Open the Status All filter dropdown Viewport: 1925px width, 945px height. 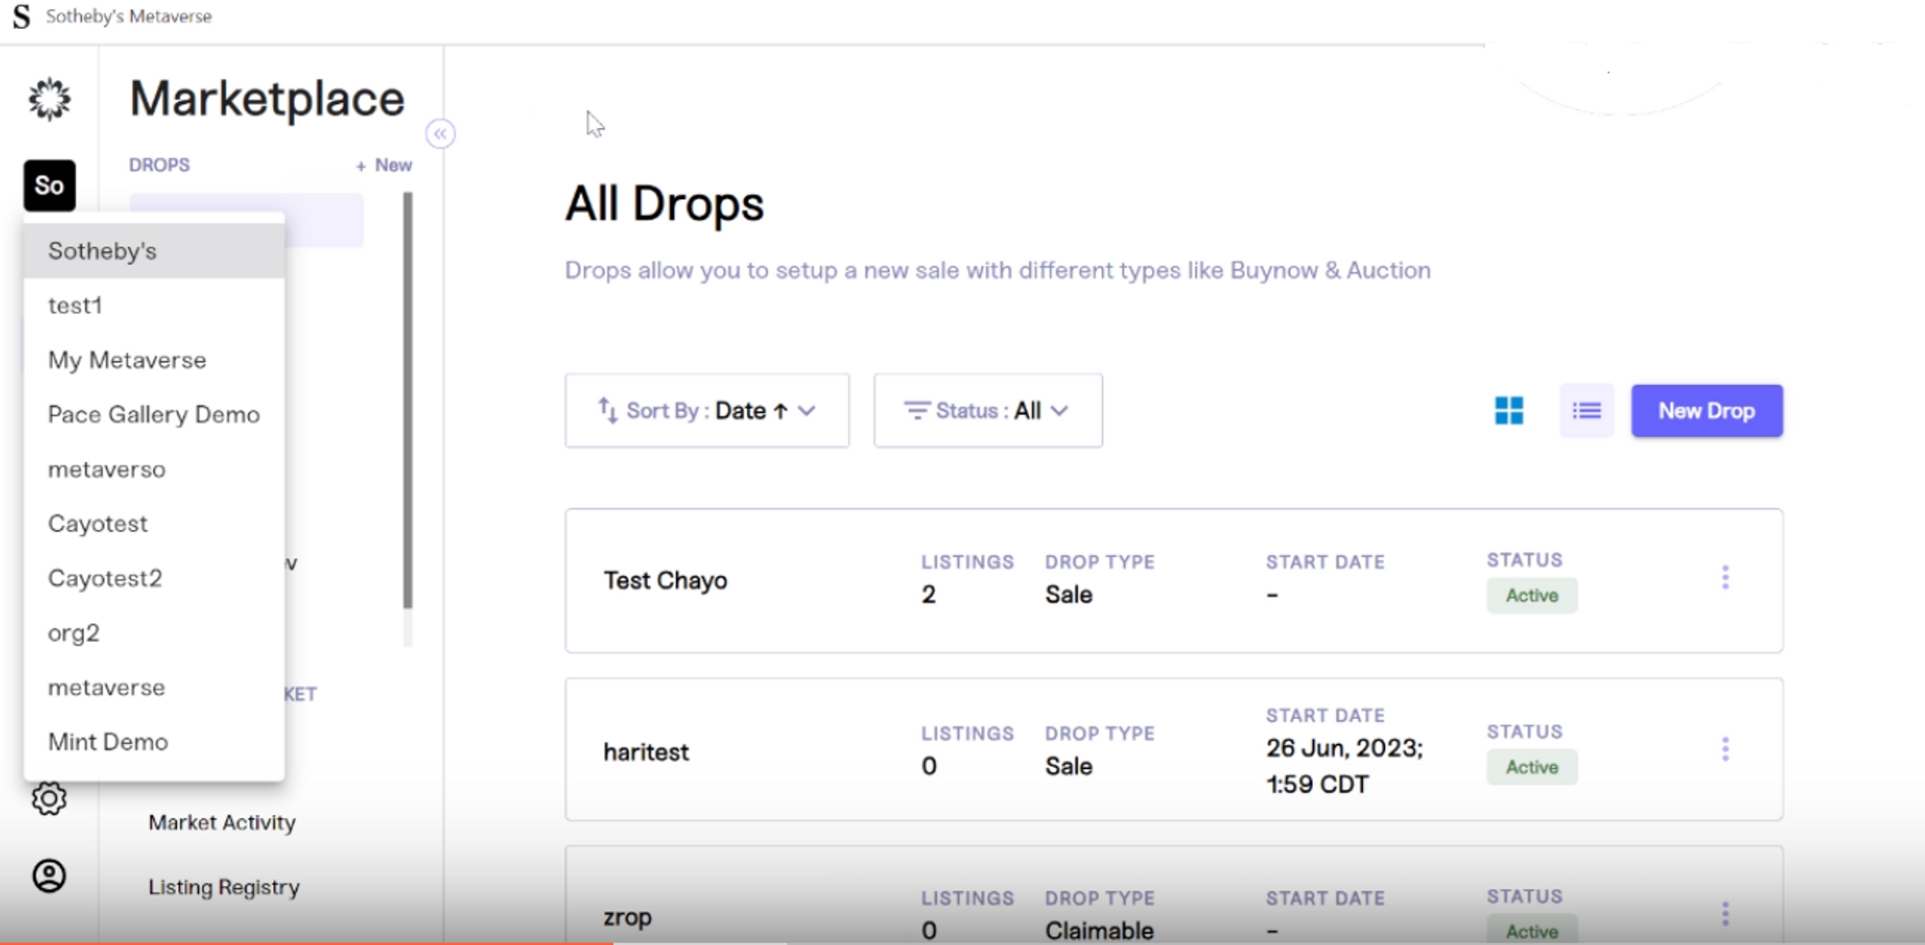(x=988, y=411)
